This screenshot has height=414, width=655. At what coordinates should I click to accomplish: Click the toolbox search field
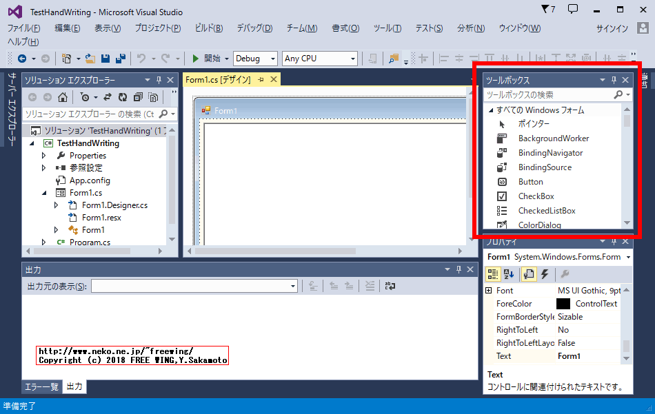548,94
